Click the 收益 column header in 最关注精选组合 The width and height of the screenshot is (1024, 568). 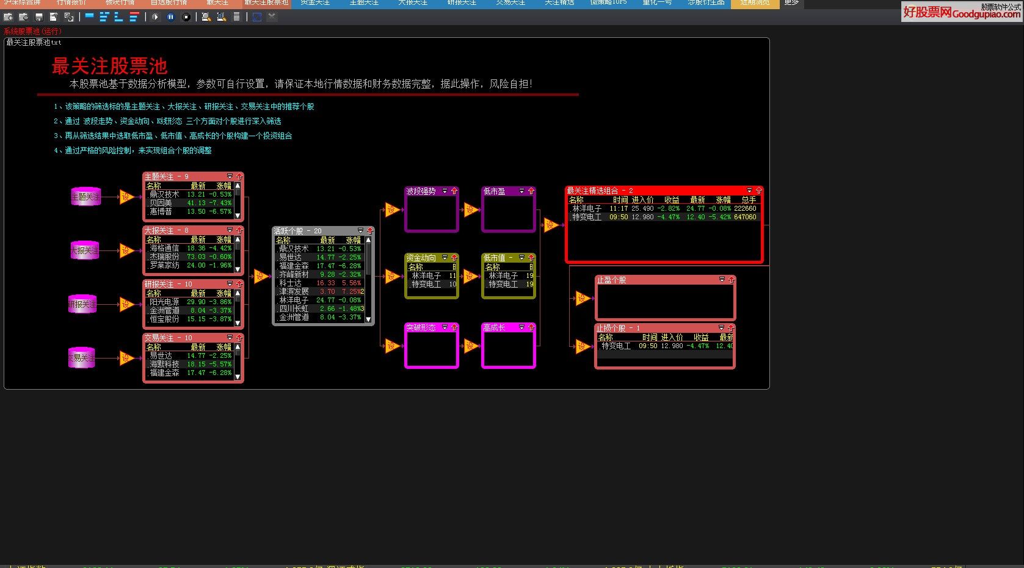point(672,200)
